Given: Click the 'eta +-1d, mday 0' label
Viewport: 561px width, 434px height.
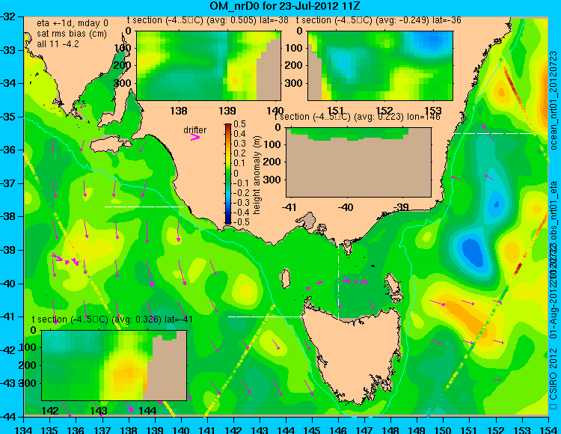Looking at the screenshot, I should tap(73, 23).
